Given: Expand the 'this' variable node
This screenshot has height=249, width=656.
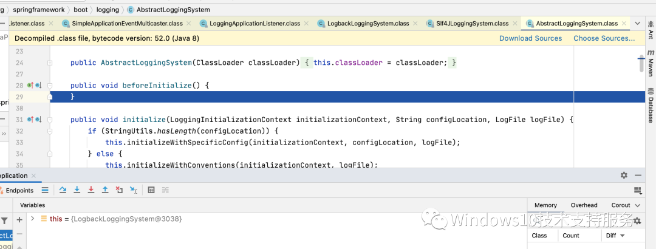Looking at the screenshot, I should [32, 219].
